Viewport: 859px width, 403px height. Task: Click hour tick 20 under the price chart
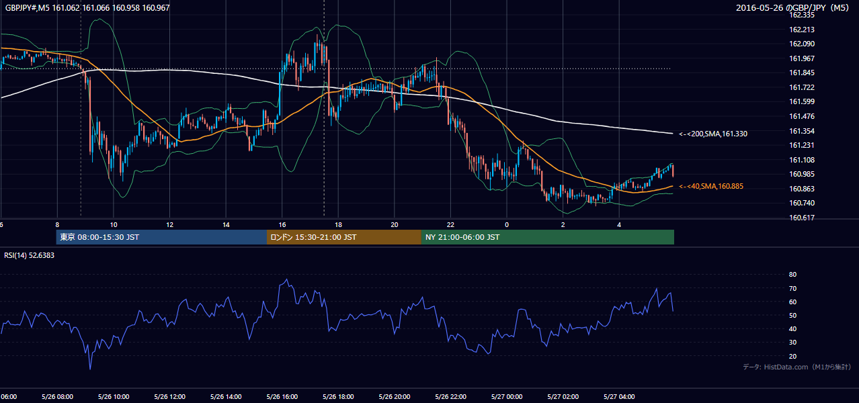395,224
